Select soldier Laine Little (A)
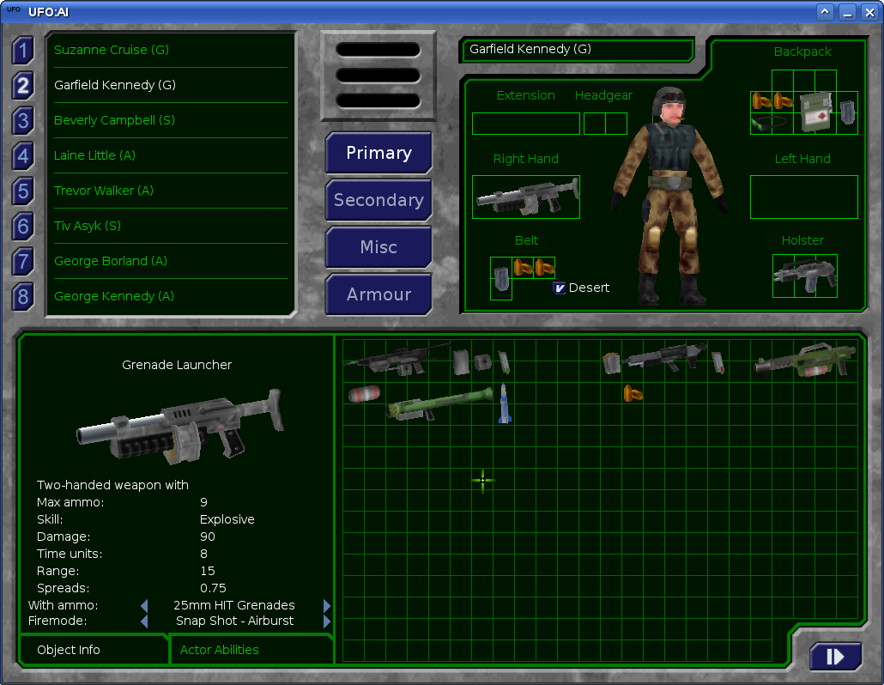Screen dimensions: 884x685 171,155
